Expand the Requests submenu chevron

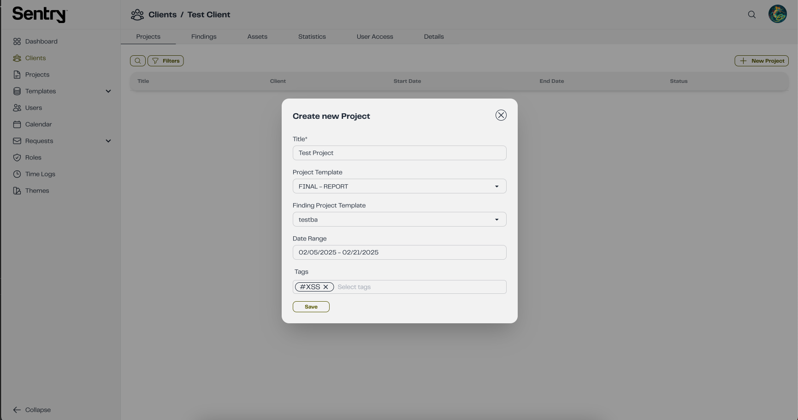click(108, 141)
